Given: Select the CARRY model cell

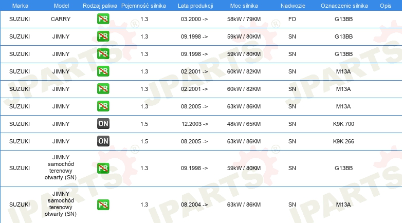Looking at the screenshot, I should [61, 19].
